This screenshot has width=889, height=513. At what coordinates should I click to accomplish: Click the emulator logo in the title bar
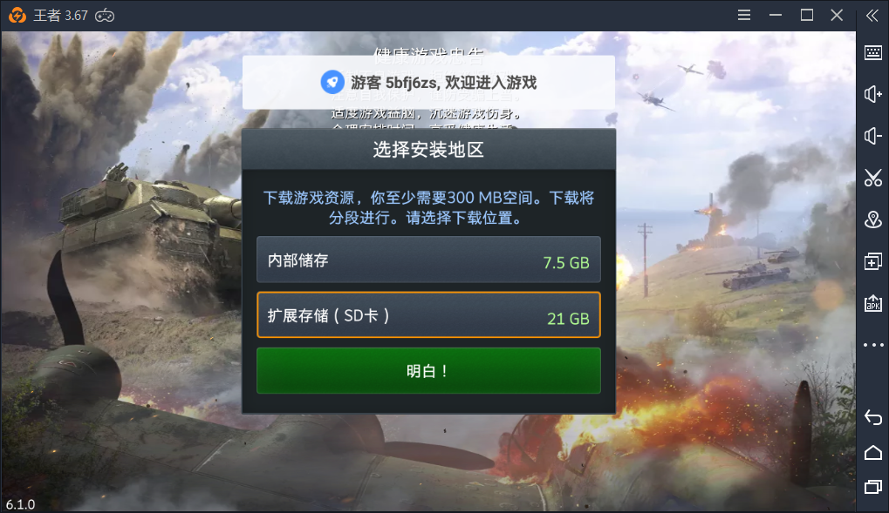[x=17, y=16]
